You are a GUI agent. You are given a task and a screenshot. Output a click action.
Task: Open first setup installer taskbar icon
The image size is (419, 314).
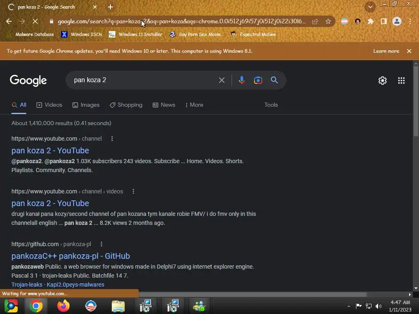pos(146,306)
